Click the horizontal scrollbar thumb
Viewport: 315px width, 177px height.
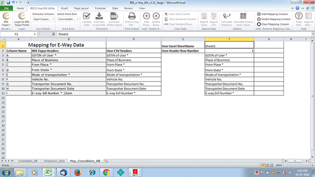pos(295,161)
